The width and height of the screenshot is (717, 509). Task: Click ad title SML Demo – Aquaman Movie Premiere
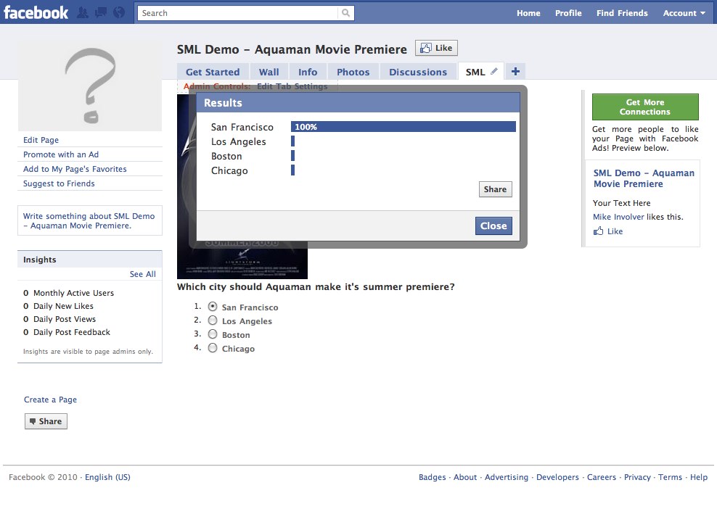[x=644, y=178]
